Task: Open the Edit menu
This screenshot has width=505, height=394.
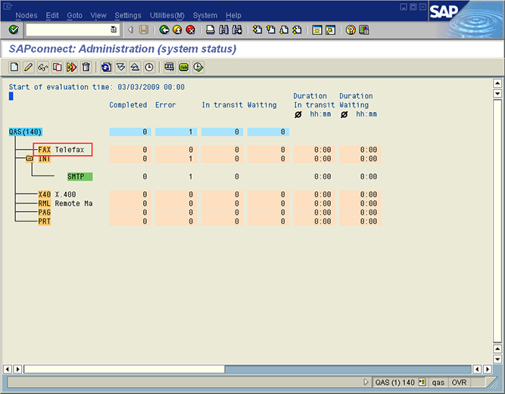Action: click(x=52, y=15)
